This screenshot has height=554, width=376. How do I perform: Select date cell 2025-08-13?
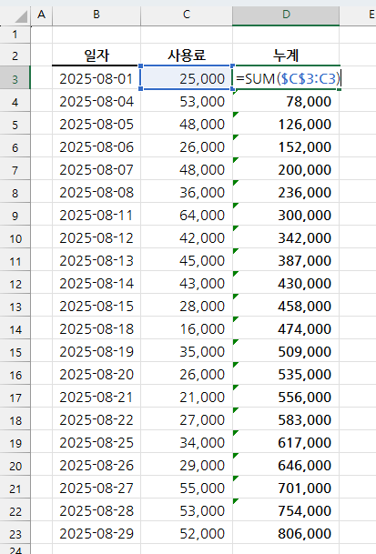[x=97, y=260]
